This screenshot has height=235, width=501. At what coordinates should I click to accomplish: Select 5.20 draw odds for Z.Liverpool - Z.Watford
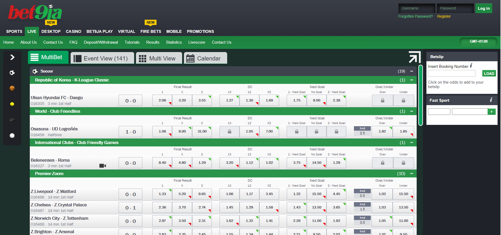point(182,194)
